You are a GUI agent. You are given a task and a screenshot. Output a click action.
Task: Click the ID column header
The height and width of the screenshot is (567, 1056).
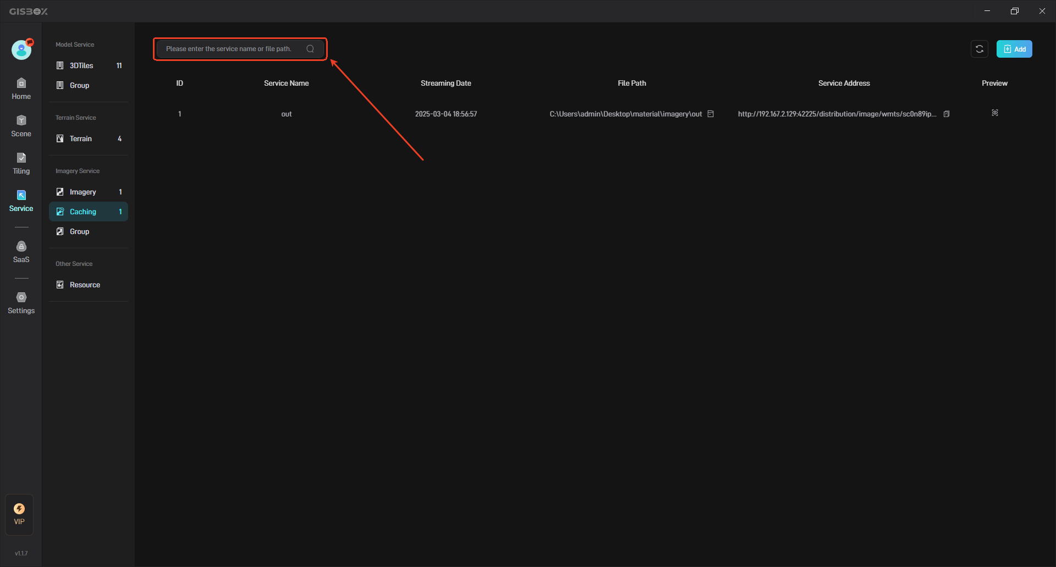(x=179, y=83)
